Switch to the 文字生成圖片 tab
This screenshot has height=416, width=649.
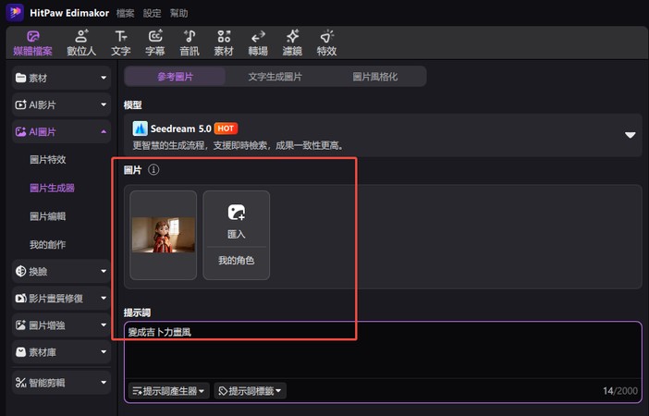point(276,77)
